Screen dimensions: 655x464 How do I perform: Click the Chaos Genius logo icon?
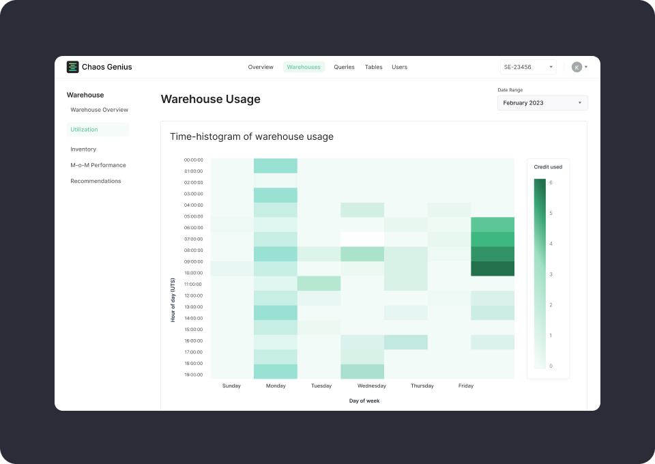[x=72, y=66]
